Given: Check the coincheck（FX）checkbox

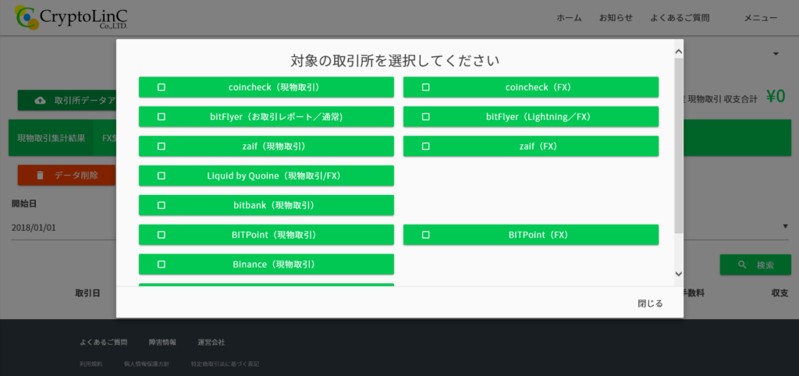Looking at the screenshot, I should pos(426,87).
